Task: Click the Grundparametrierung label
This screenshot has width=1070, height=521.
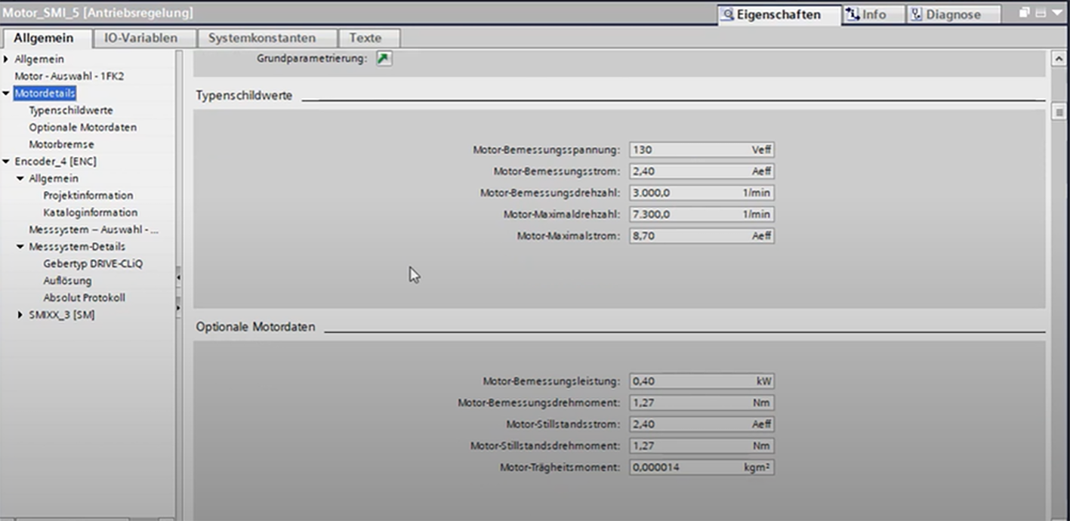Action: click(312, 59)
